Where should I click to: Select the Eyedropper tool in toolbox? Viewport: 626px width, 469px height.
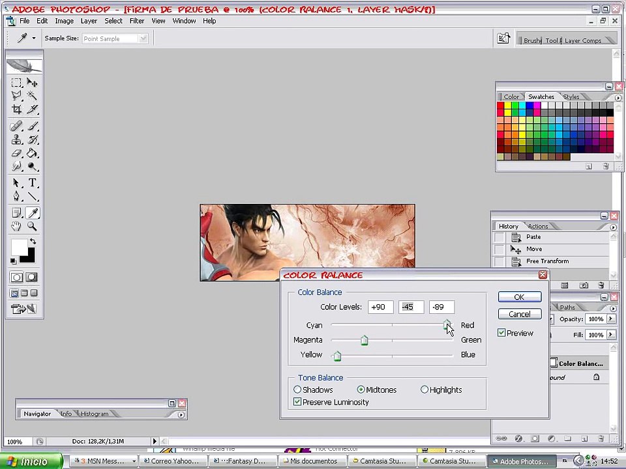click(33, 213)
